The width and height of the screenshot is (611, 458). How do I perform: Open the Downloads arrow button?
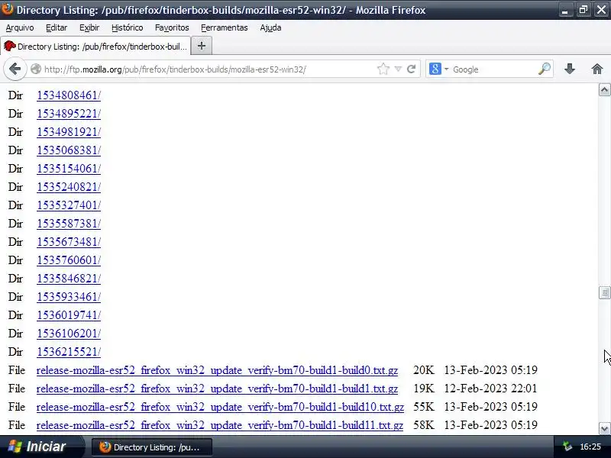[x=570, y=69]
